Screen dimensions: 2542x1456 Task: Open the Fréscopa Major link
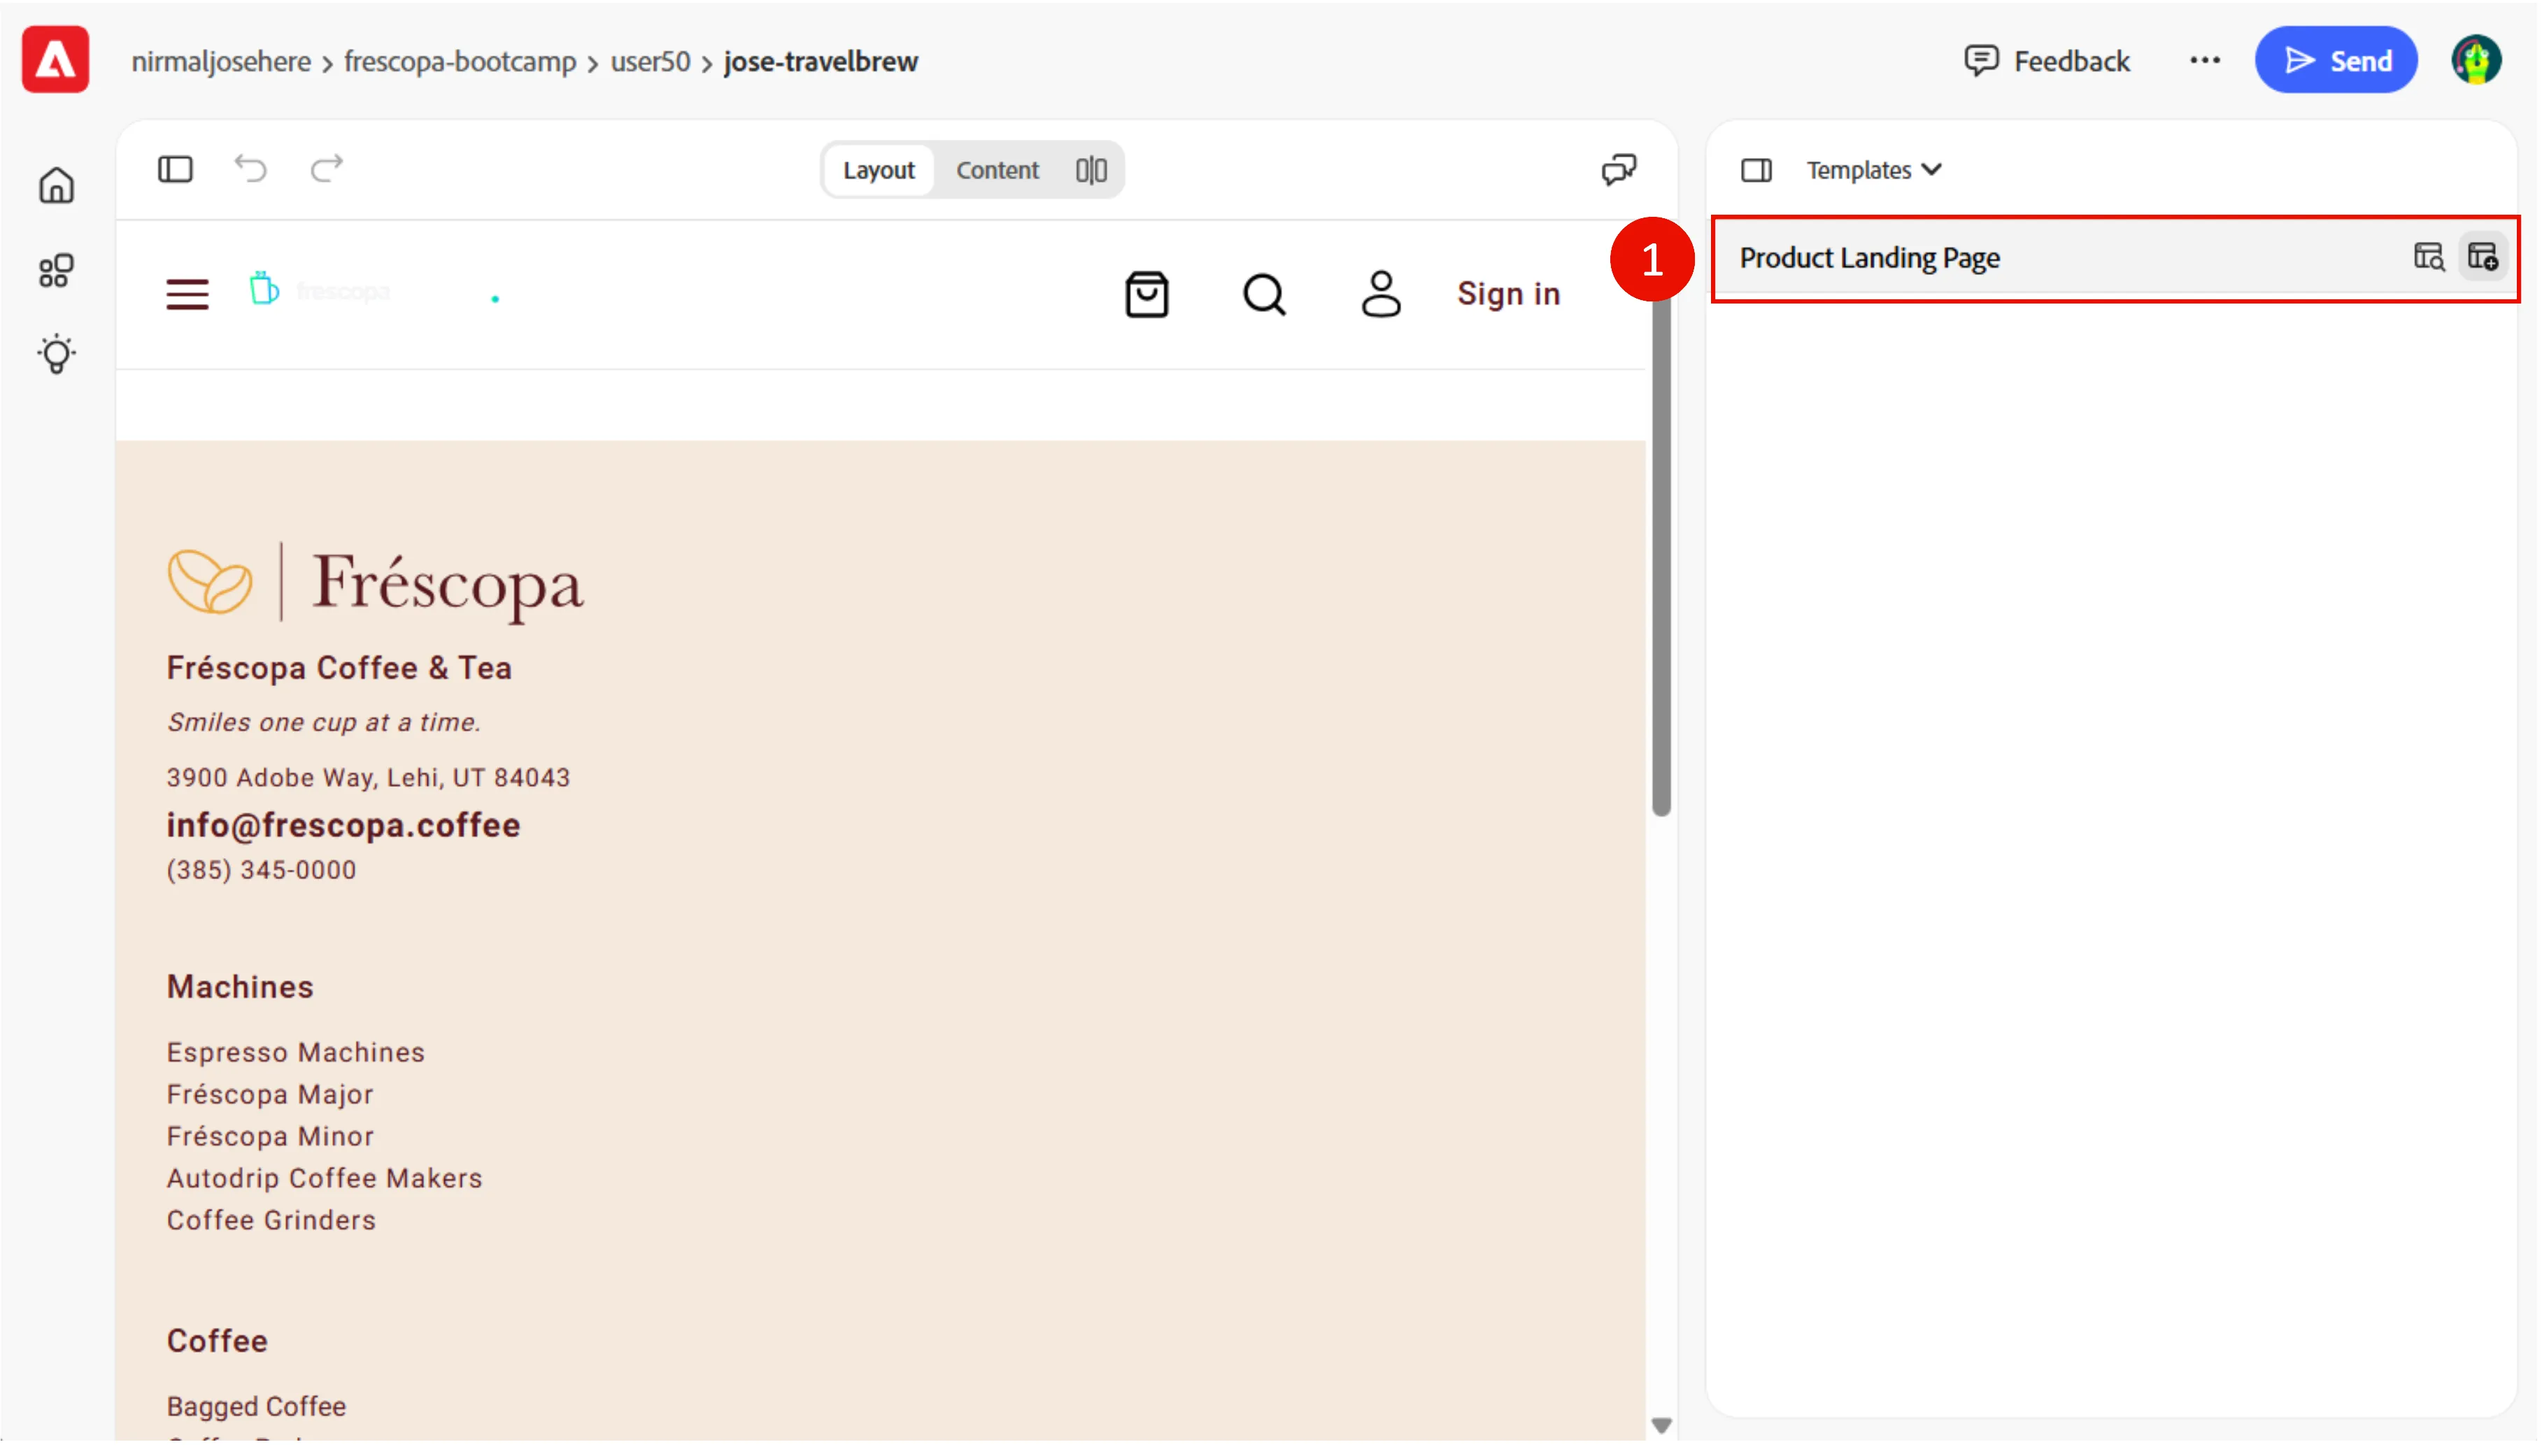tap(270, 1095)
